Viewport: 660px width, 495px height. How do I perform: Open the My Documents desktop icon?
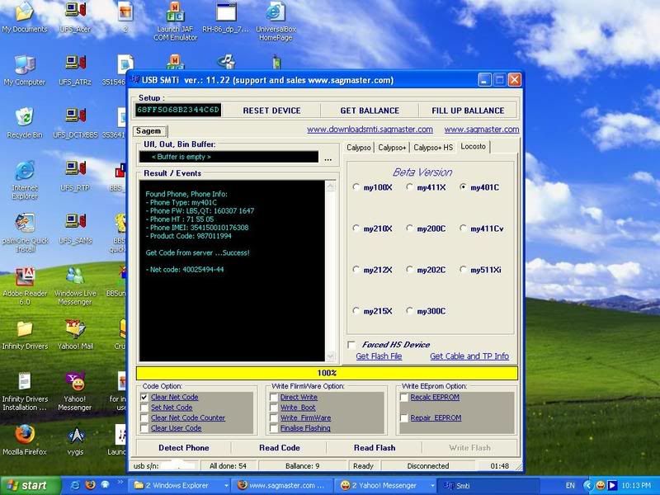pos(25,16)
